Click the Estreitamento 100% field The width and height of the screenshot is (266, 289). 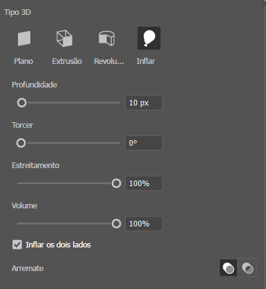144,184
